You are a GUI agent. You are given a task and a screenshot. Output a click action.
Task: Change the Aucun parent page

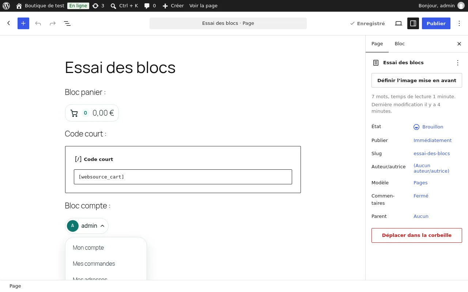(421, 216)
